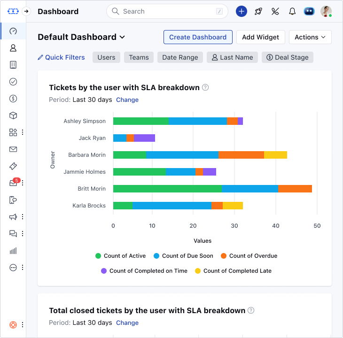Click Karla Brocks' blue Due Soon segment
Image resolution: width=343 pixels, height=338 pixels.
point(172,206)
